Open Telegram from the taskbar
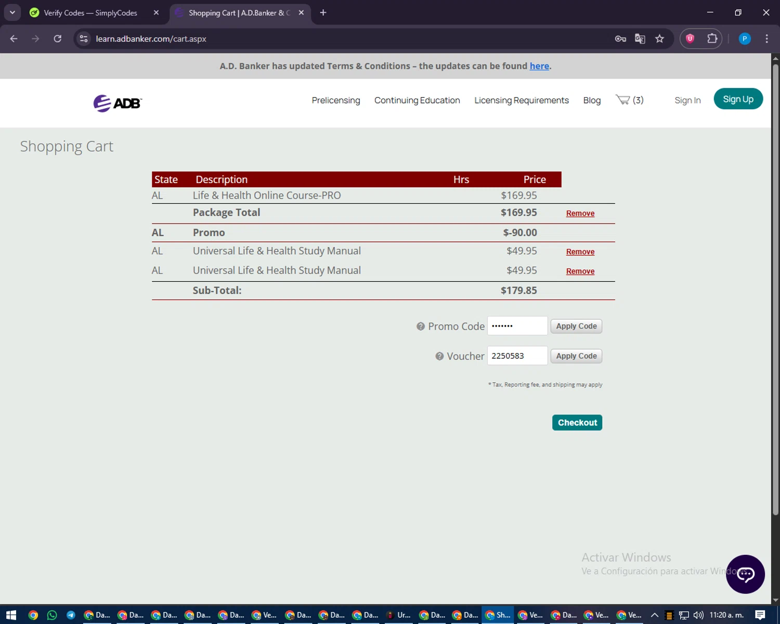780x624 pixels. 71,615
